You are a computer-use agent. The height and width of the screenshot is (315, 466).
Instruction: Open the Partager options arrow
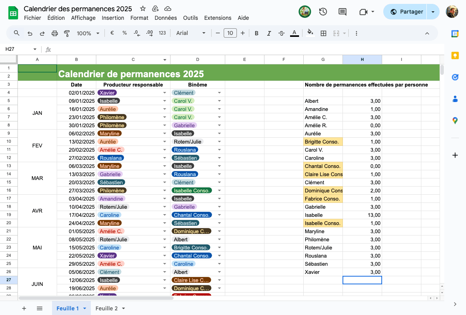(x=433, y=12)
